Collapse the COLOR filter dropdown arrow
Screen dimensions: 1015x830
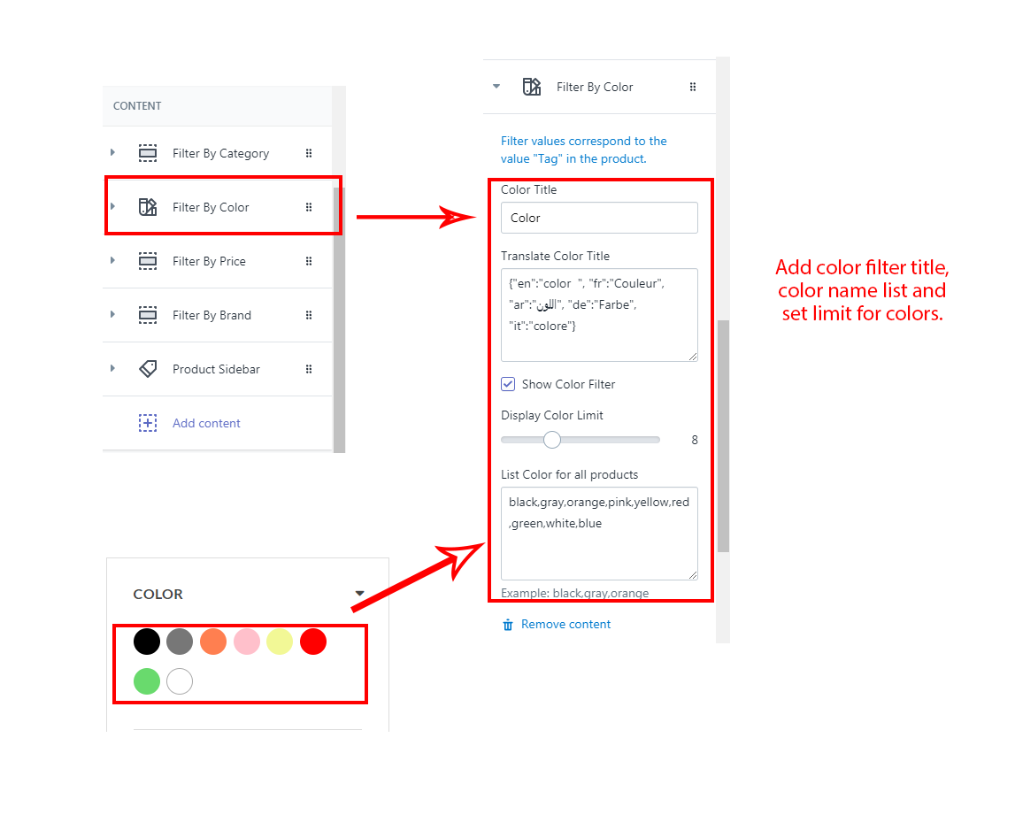click(x=359, y=594)
